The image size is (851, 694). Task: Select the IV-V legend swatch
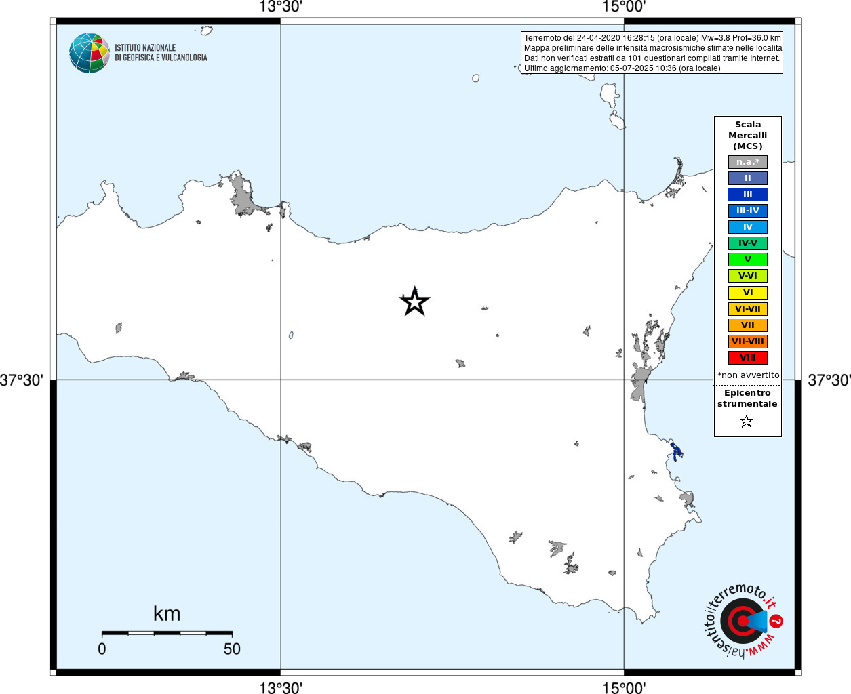point(748,243)
